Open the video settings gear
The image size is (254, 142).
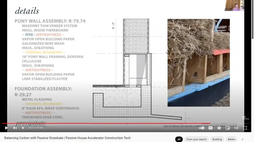(219, 128)
